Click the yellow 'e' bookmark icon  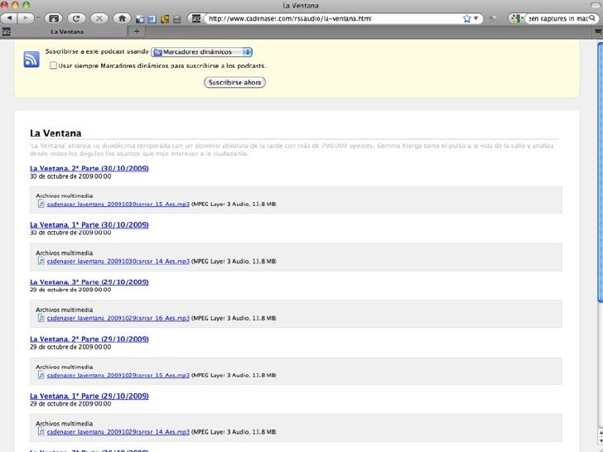pyautogui.click(x=165, y=19)
